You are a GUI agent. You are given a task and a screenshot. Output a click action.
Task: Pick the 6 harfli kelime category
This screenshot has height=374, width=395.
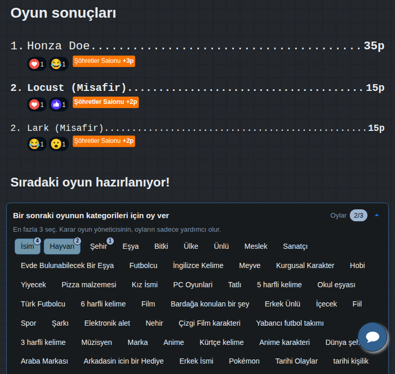point(103,304)
